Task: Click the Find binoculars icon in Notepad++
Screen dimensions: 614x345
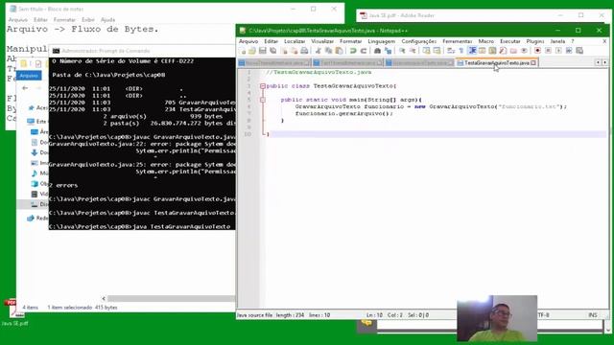Action: pos(377,51)
